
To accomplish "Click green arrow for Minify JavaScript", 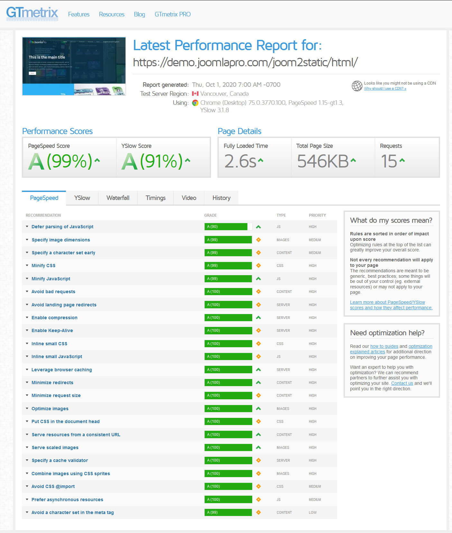I will pos(258,279).
